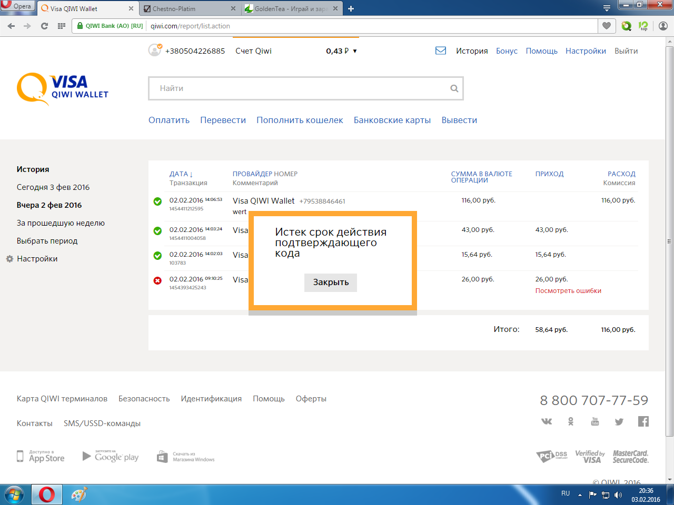
Task: Open the Windows Store badge
Action: click(186, 456)
